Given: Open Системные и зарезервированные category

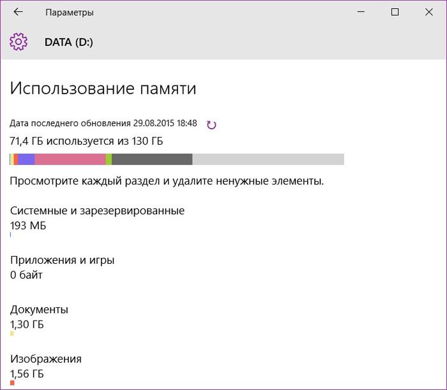Looking at the screenshot, I should 97,210.
